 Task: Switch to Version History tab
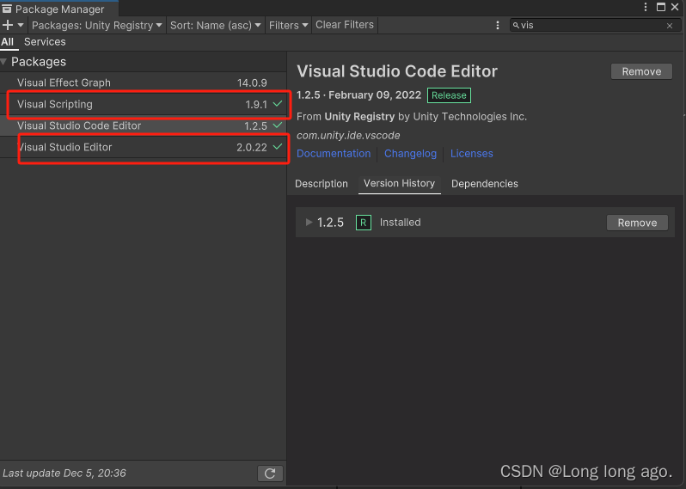[400, 184]
